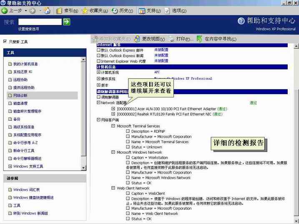Expand the Acer ALN-330 adapter entry
Screen dimensions: 299x224
tap(113, 109)
